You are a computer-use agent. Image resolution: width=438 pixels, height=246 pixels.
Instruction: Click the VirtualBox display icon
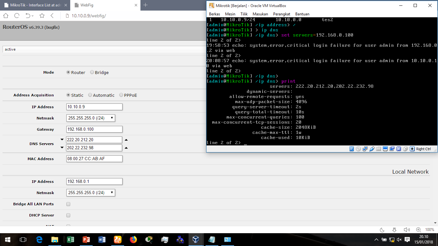[x=385, y=149]
